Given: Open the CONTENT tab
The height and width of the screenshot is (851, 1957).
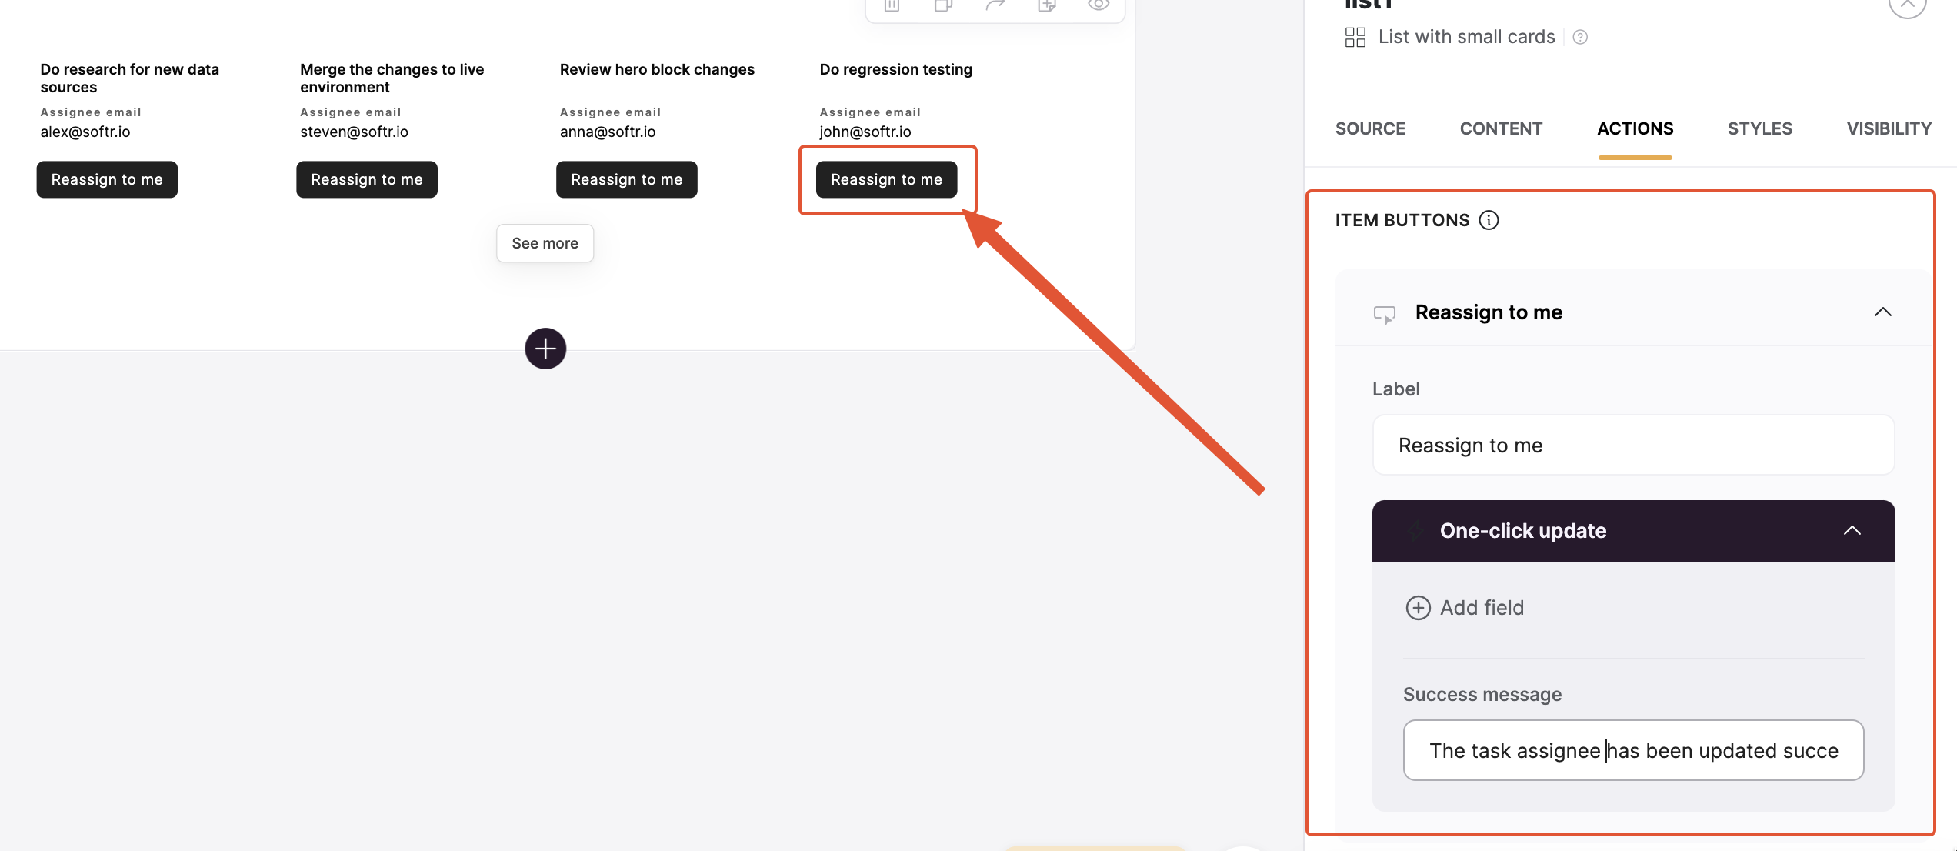Looking at the screenshot, I should 1500,128.
